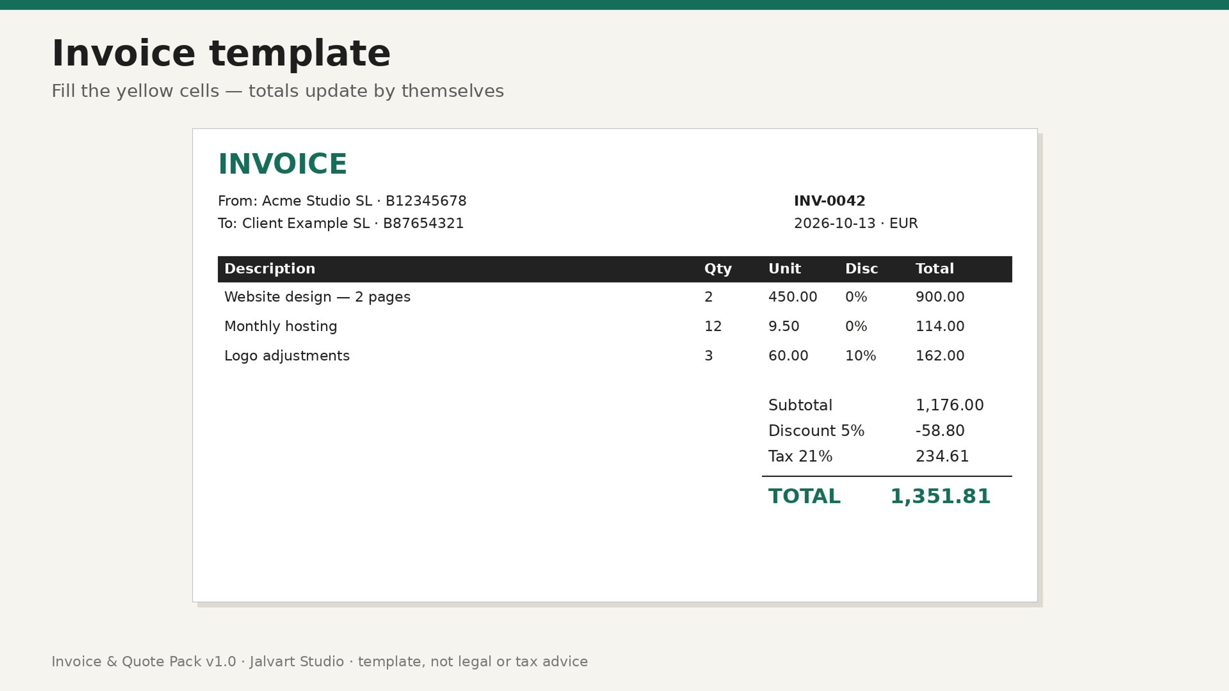Click line total 162.00

click(940, 356)
